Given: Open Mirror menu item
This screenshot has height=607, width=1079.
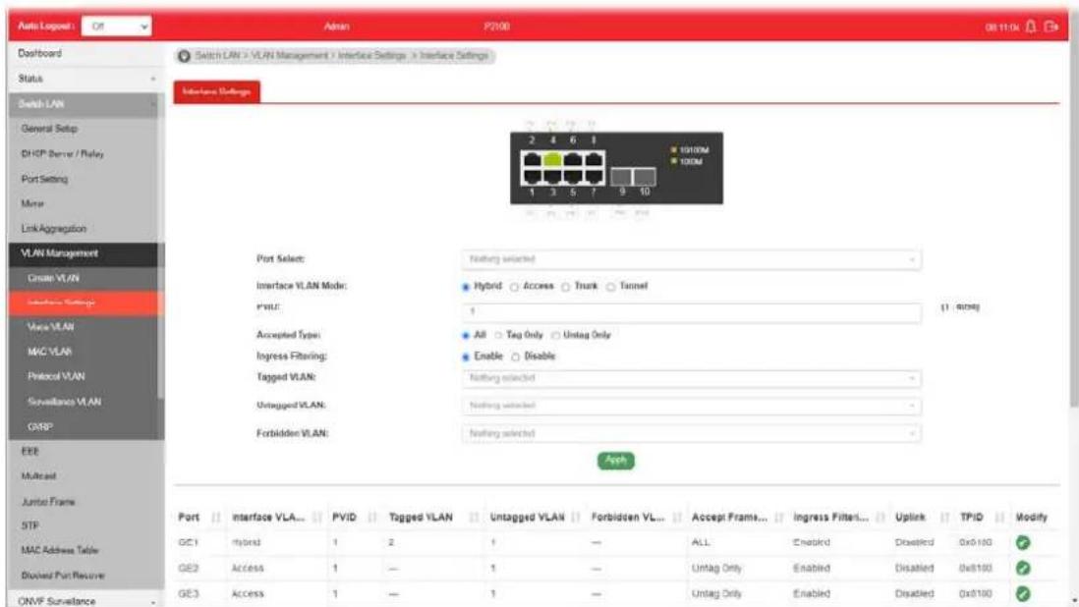Looking at the screenshot, I should pyautogui.click(x=32, y=204).
